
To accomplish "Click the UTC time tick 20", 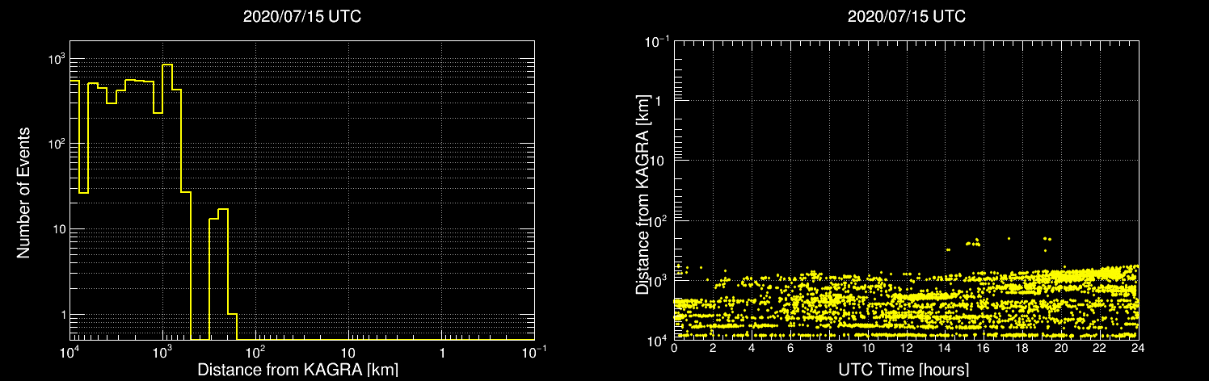I will tap(1061, 348).
